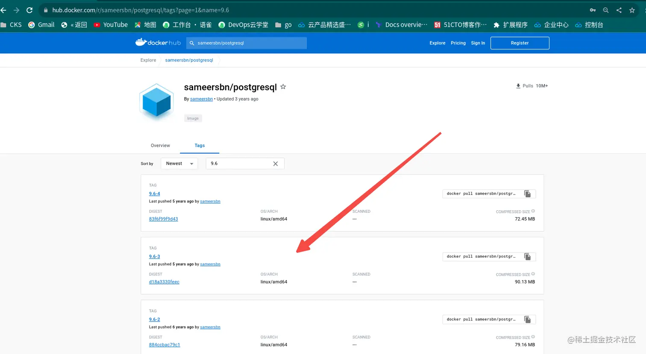Bookmark this page with star icon

pos(632,10)
